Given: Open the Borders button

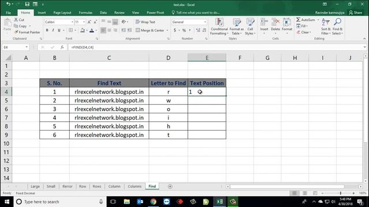Looking at the screenshot, I should (70, 30).
